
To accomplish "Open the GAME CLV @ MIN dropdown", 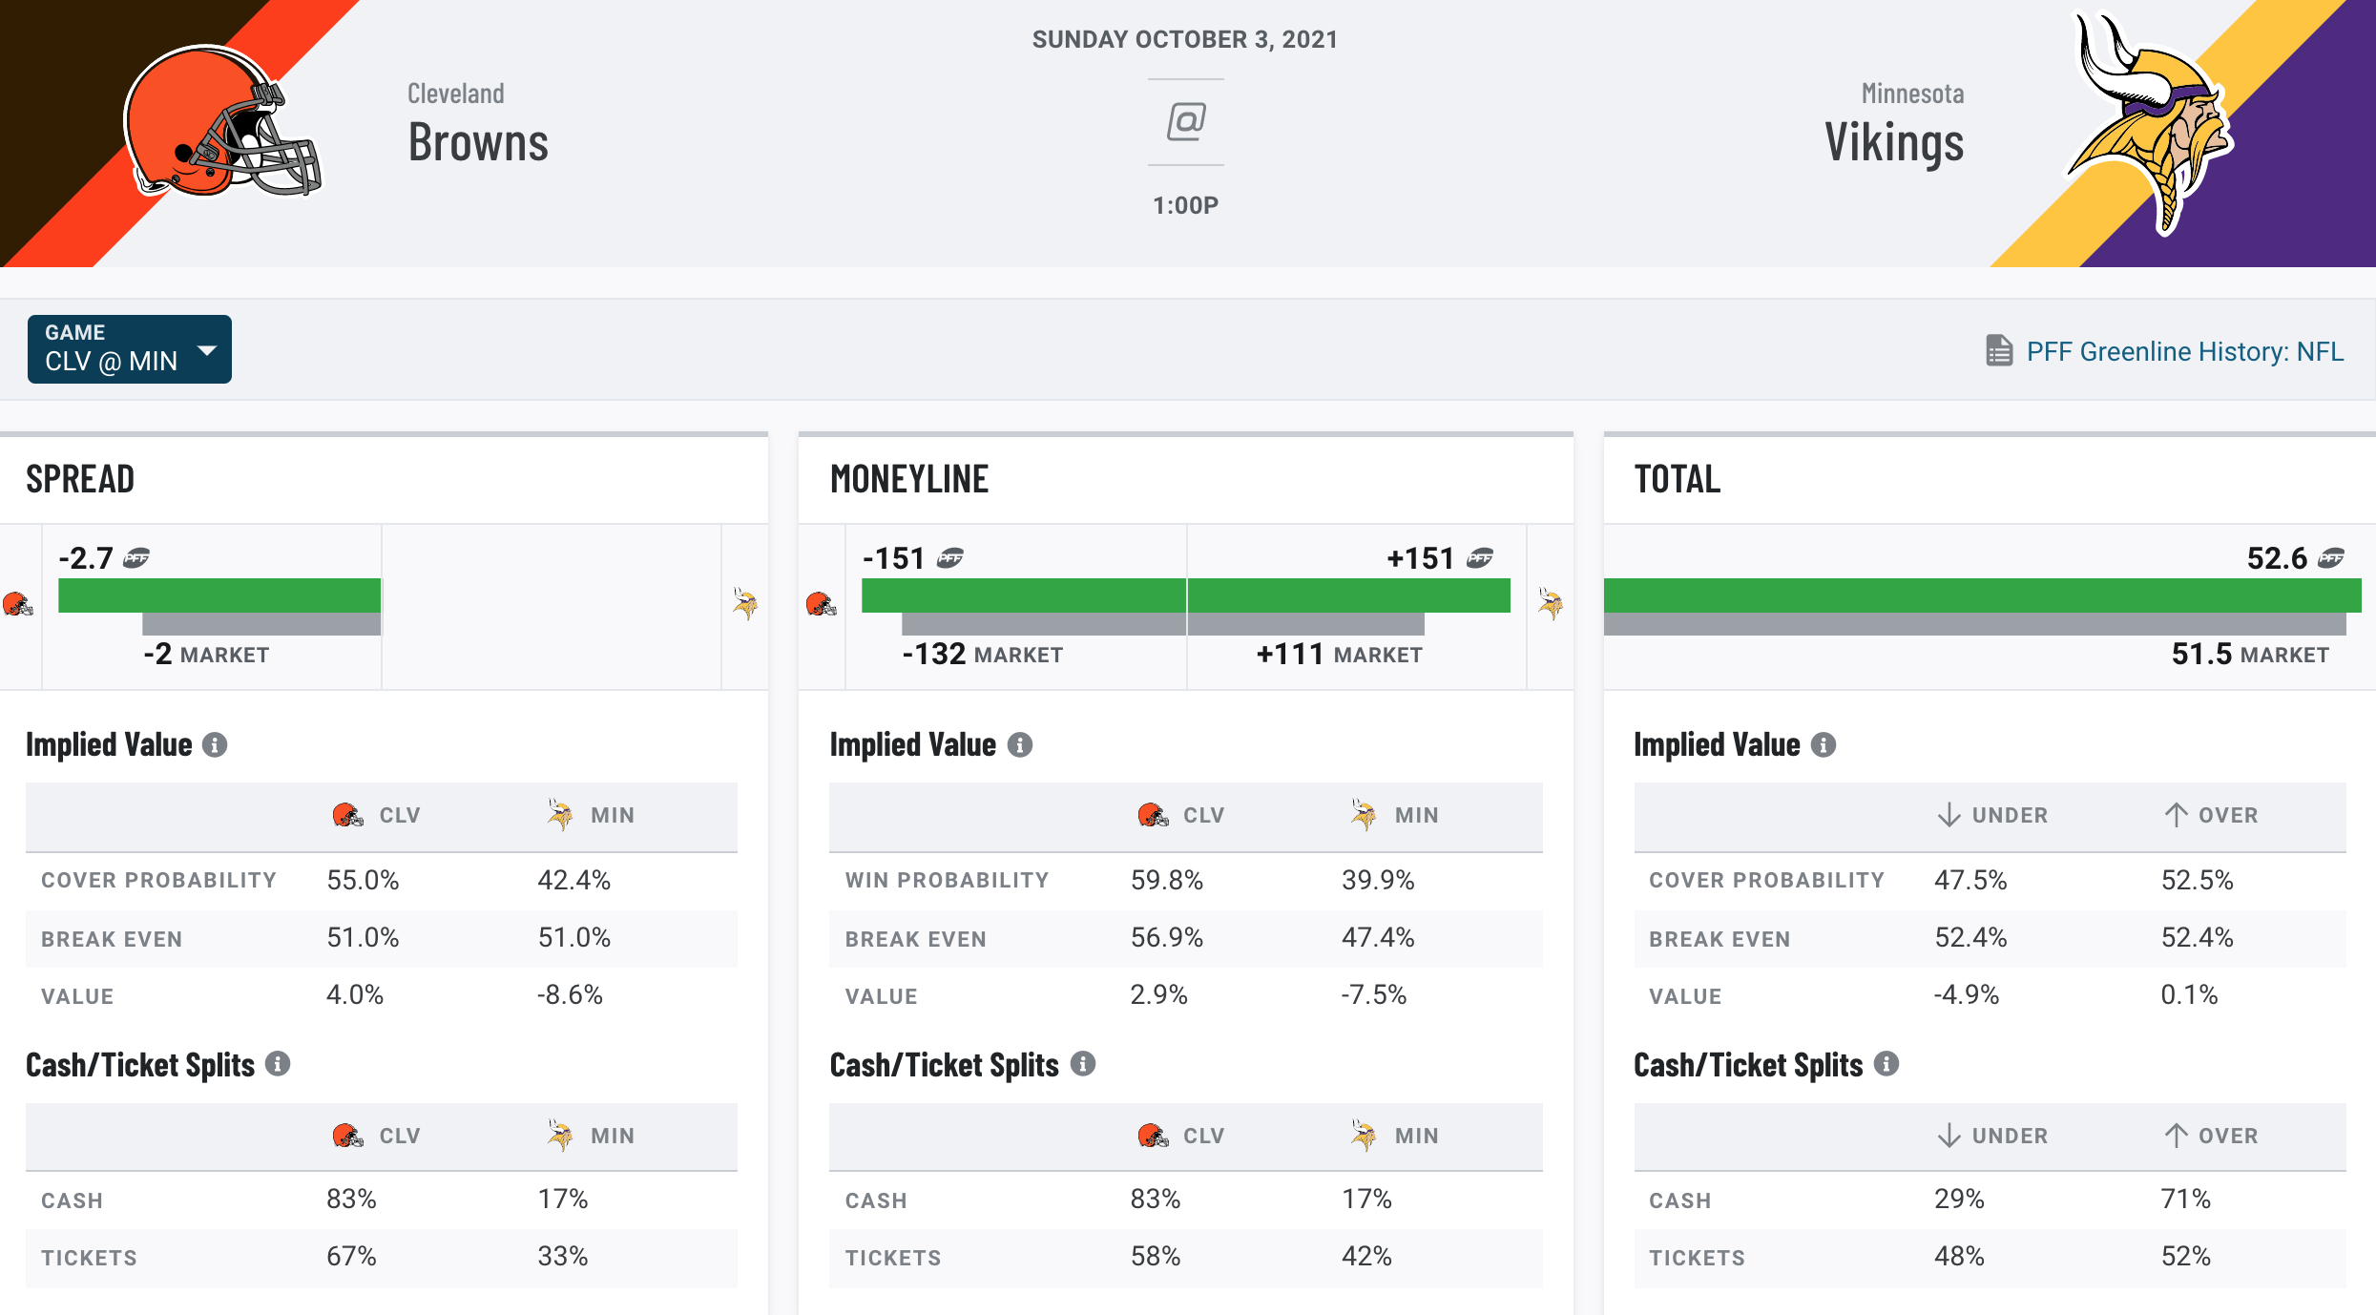I will point(130,348).
